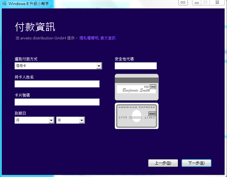Screen dimensions: 227x177
Task: Click the 卡片號碼 card number field
Action: 57,102
